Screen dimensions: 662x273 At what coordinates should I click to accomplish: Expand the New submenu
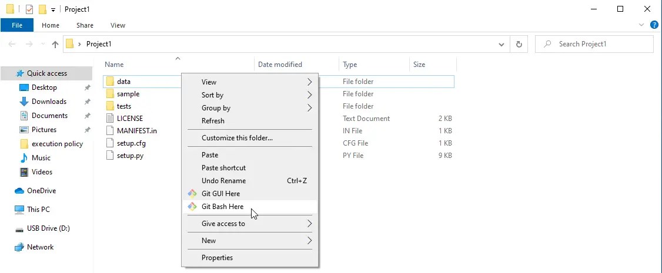209,241
